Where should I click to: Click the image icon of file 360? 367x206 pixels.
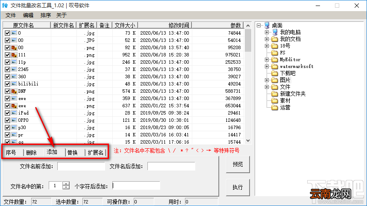click(14, 77)
